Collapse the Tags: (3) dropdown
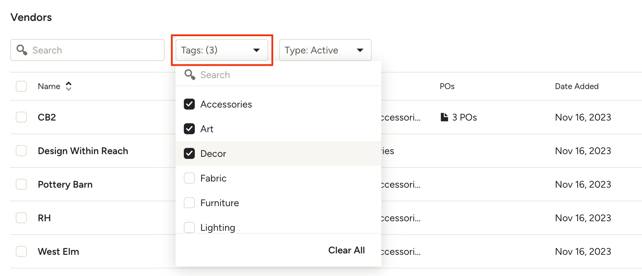Viewport: 642px width, 276px height. point(222,50)
